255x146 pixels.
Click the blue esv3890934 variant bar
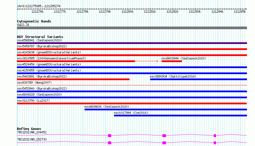click(x=199, y=79)
